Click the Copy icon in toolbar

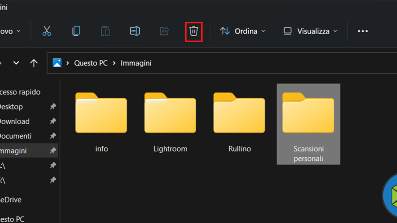pos(76,31)
